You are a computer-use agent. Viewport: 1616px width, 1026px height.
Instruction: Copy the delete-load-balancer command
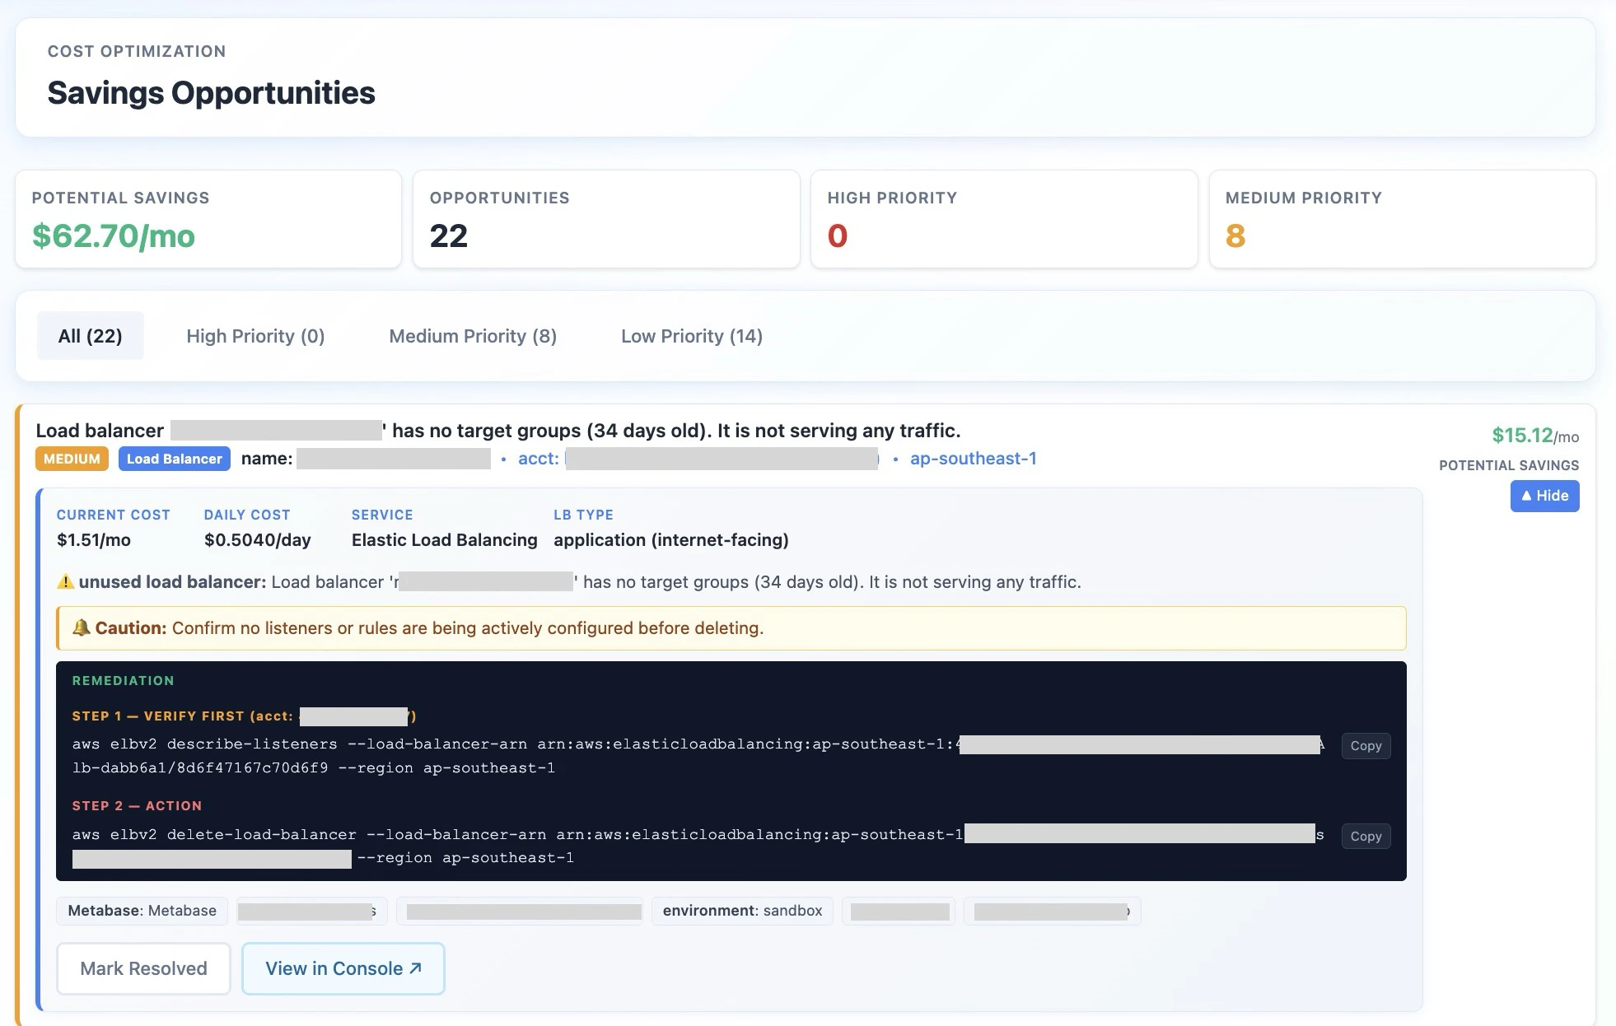click(x=1365, y=837)
